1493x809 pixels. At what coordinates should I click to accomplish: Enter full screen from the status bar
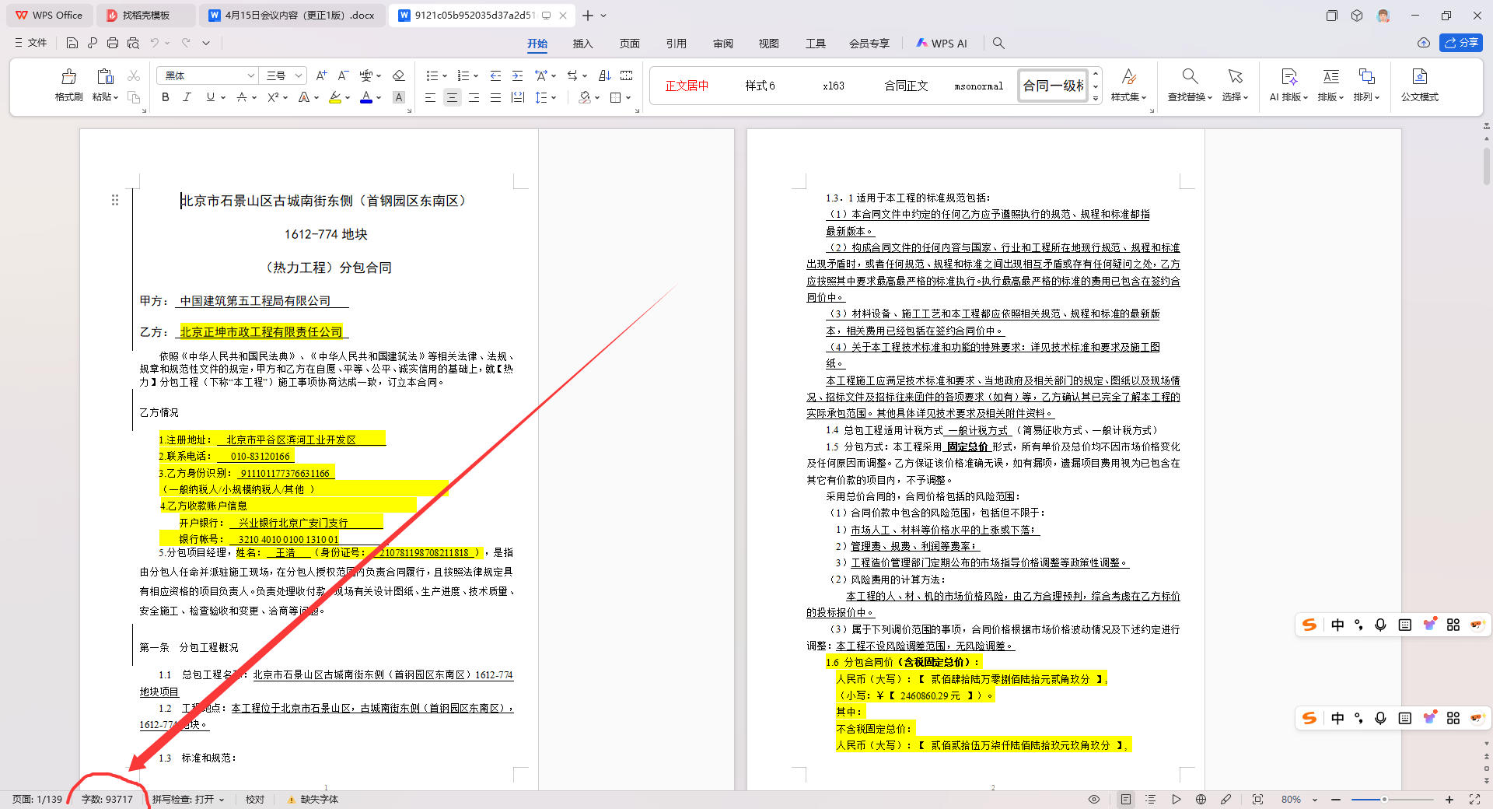[x=1474, y=800]
